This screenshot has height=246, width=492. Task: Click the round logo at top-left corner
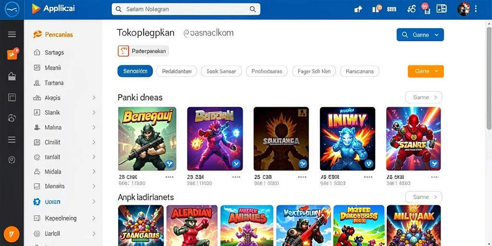(12, 10)
